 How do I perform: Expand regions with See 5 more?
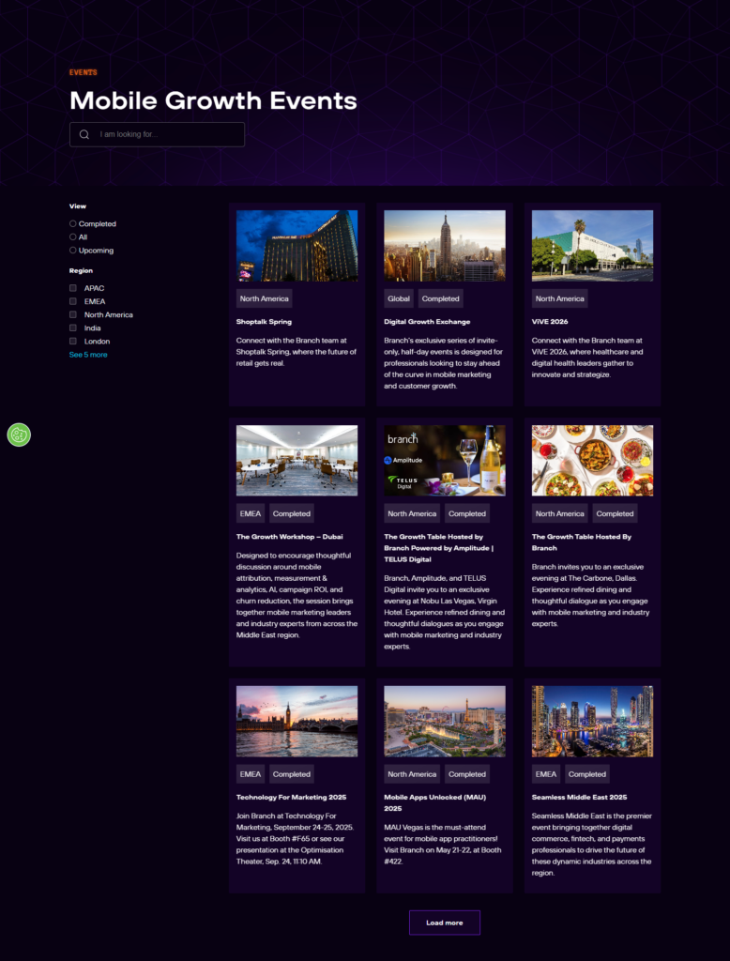coord(88,355)
